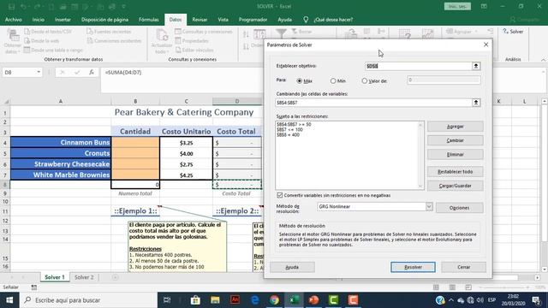This screenshot has height=308, width=548.
Task: Switch to Normal view in status bar
Action: tap(436, 287)
